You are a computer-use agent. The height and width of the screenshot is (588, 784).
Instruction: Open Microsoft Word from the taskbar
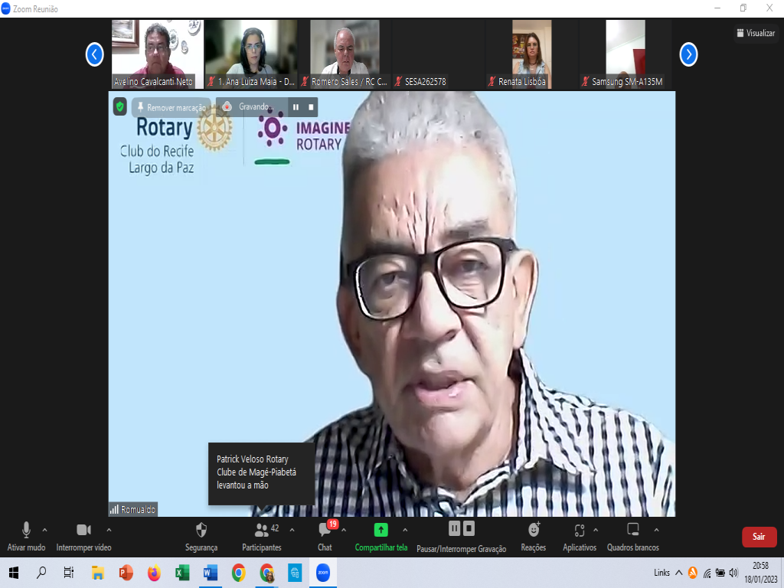pyautogui.click(x=211, y=573)
